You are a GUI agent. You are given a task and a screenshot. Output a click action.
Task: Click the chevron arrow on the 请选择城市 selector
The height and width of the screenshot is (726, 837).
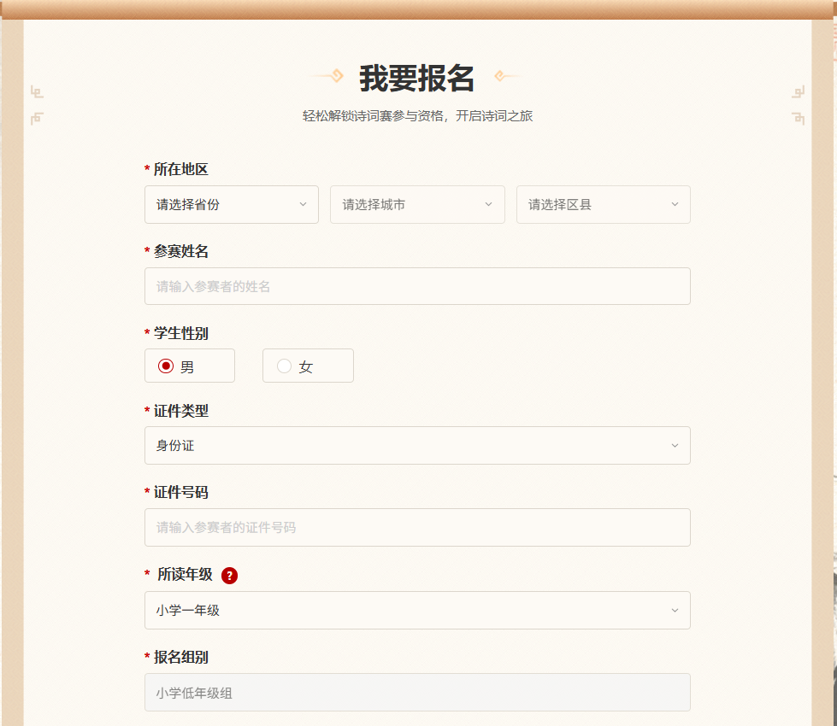[488, 204]
